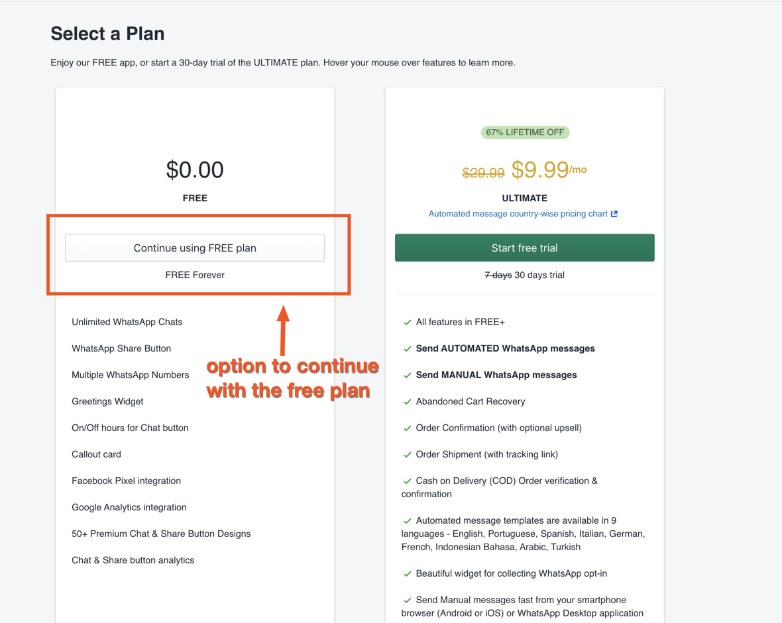Click the checkmark beside Abandoned Cart Recovery
This screenshot has width=782, height=623.
tap(408, 402)
